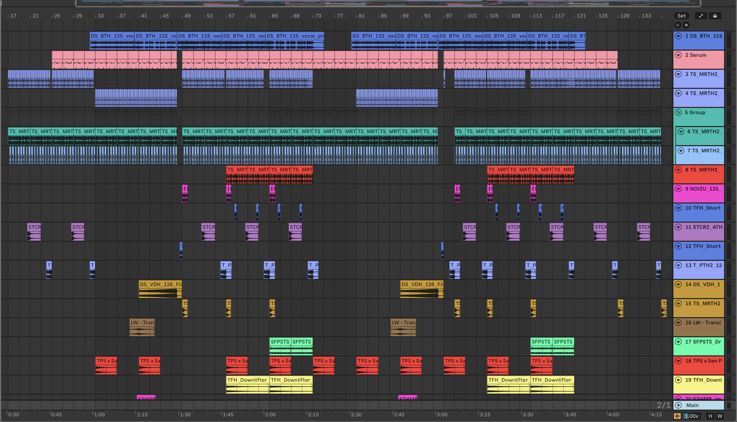Jump to previous locator arrow
The image size is (737, 422).
pyautogui.click(x=678, y=25)
